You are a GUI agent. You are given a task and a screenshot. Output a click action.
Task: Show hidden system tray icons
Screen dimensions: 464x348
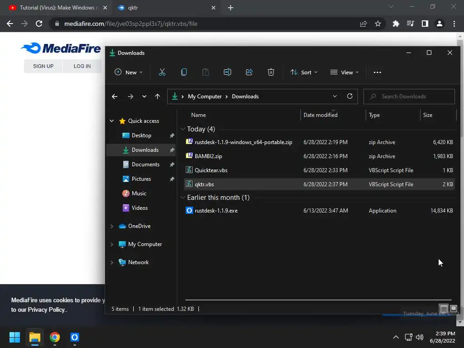[396, 337]
